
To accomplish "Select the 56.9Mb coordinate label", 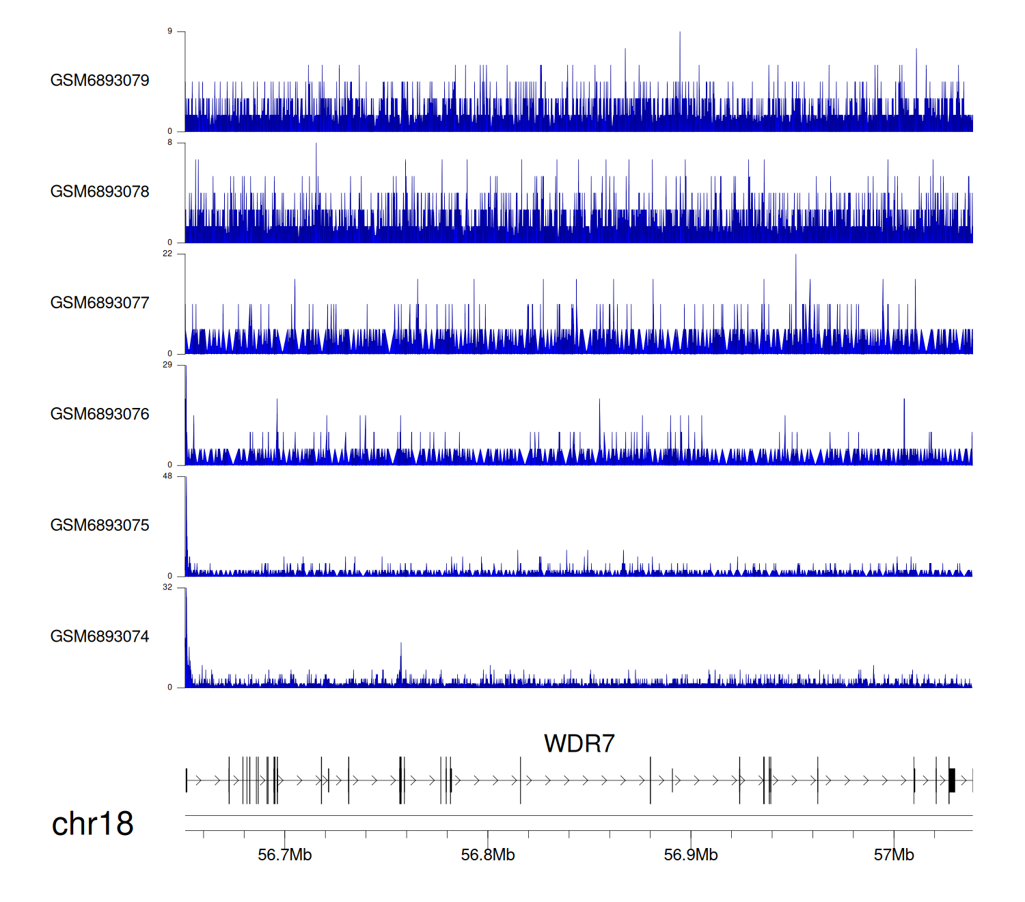I will (x=690, y=855).
